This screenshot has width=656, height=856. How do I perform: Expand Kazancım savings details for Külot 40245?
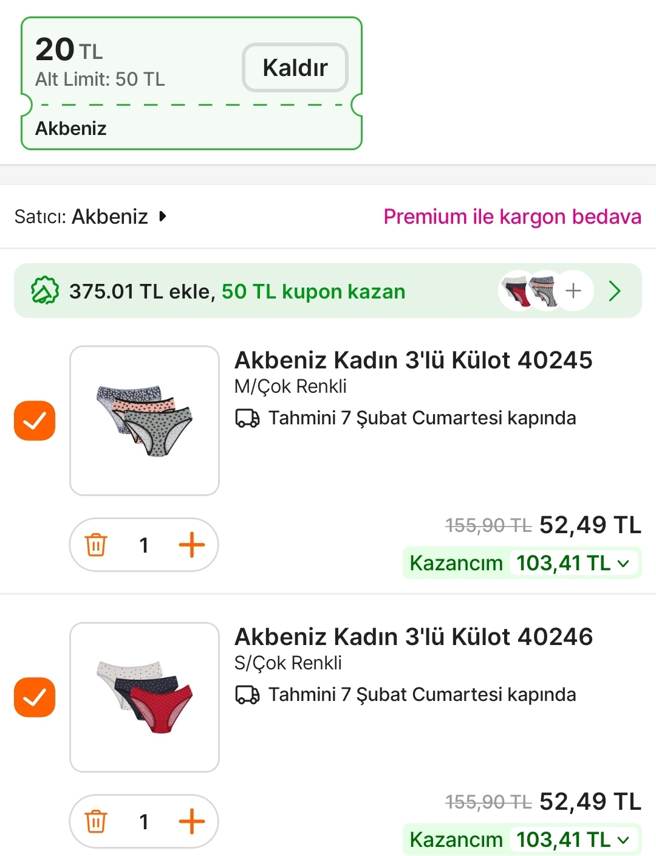coord(623,564)
